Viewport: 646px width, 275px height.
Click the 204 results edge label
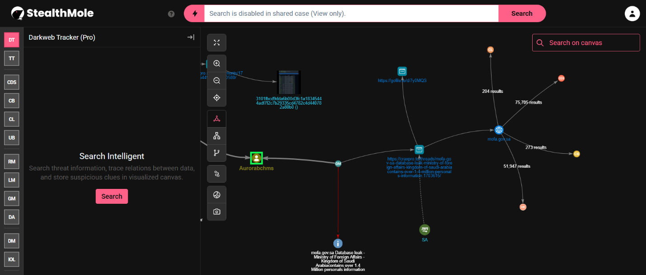492,91
